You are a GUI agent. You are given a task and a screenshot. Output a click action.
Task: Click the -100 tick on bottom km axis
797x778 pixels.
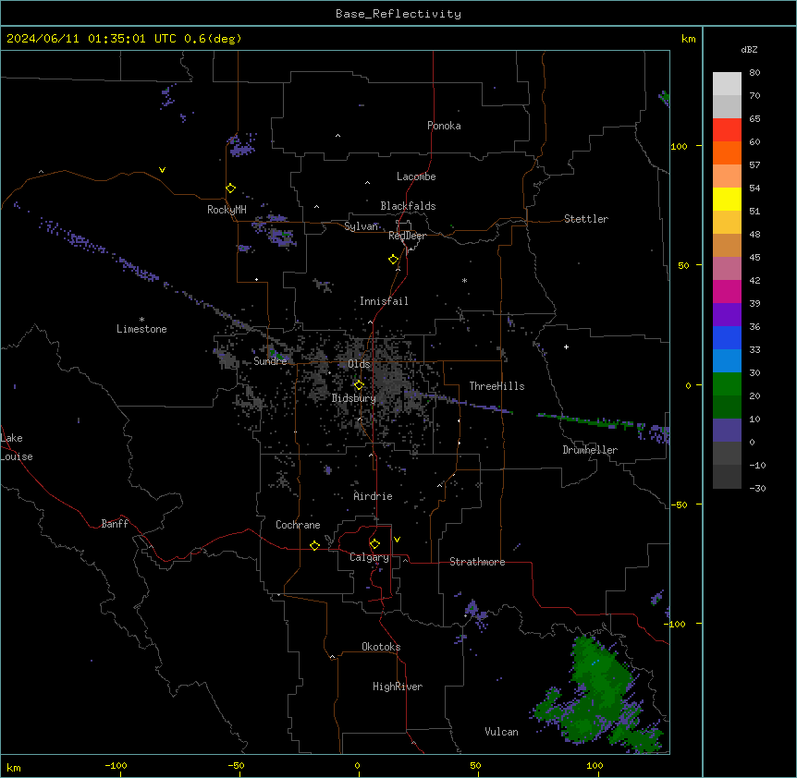tap(116, 765)
